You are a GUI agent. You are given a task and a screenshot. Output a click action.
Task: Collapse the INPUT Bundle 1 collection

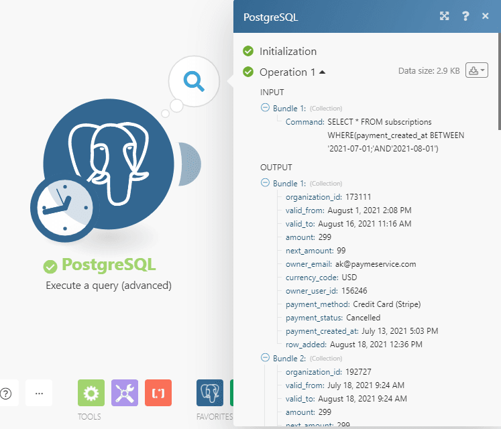[x=266, y=108]
